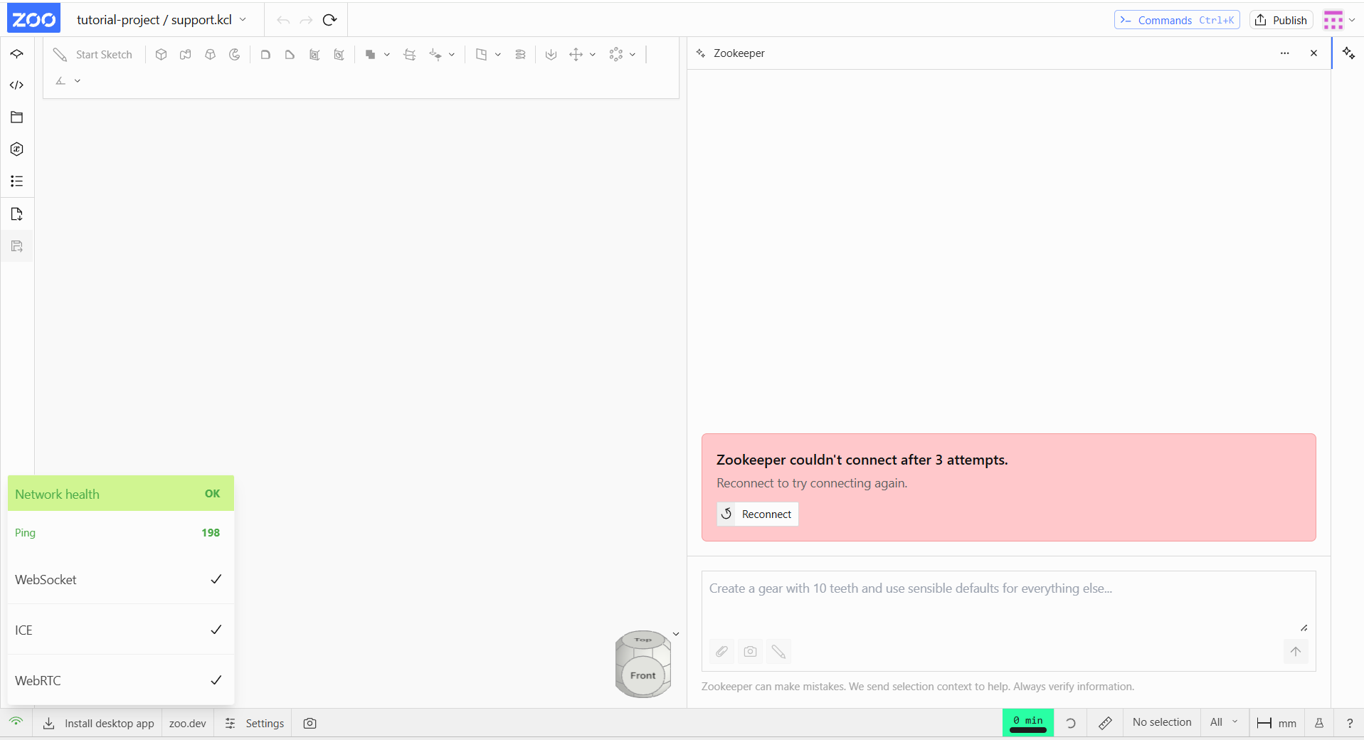
Task: Select the Chamfer tool
Action: click(290, 54)
